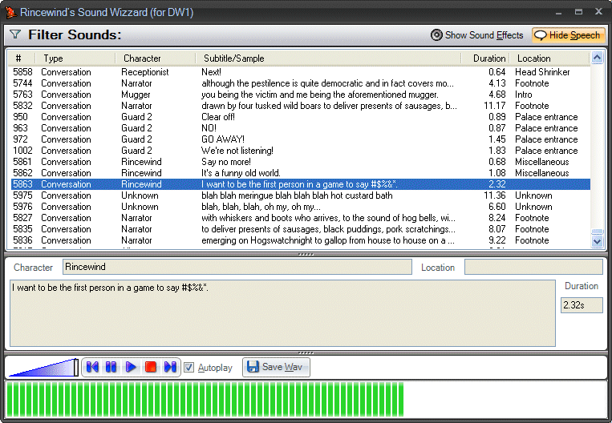Select row 5858 Receptionist 'Next!'

pyautogui.click(x=301, y=72)
